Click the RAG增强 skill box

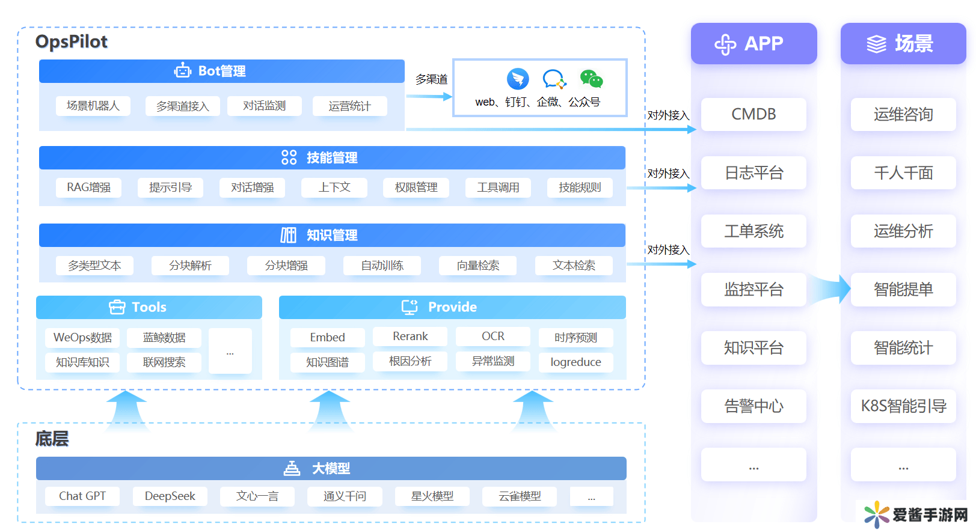tap(88, 187)
